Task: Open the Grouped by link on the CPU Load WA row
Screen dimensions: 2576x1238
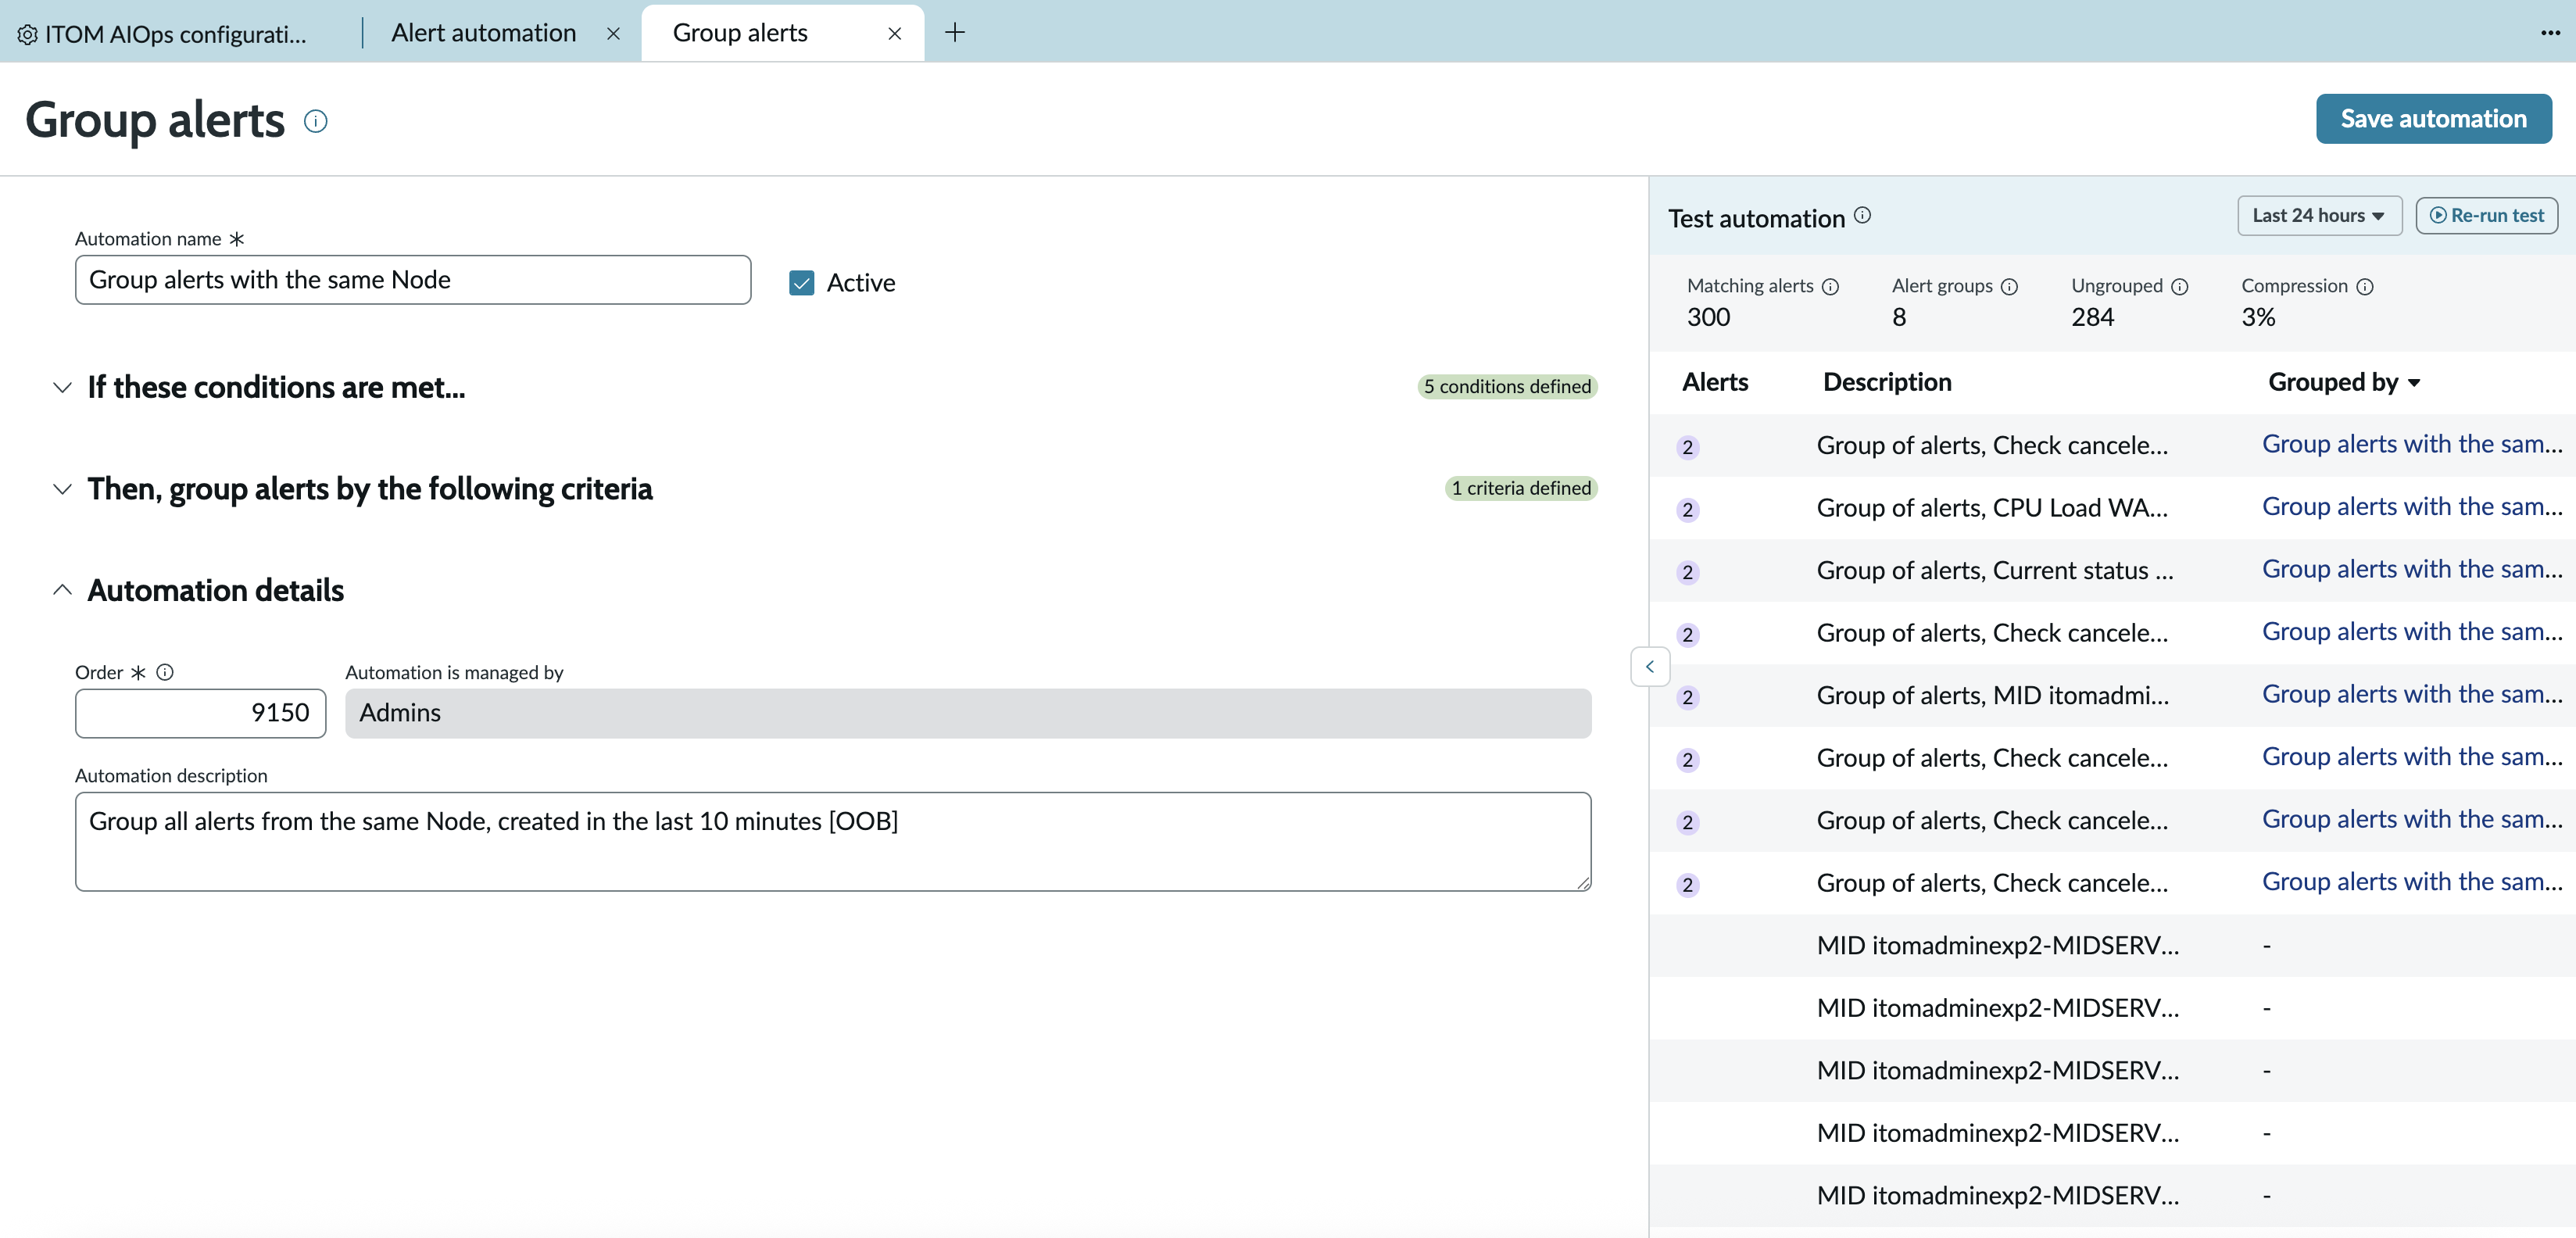Action: click(2412, 507)
